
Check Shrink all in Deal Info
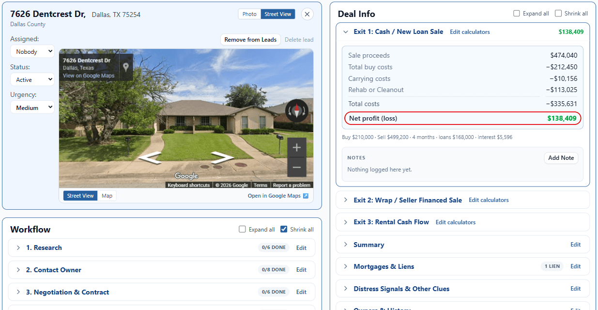coord(558,14)
